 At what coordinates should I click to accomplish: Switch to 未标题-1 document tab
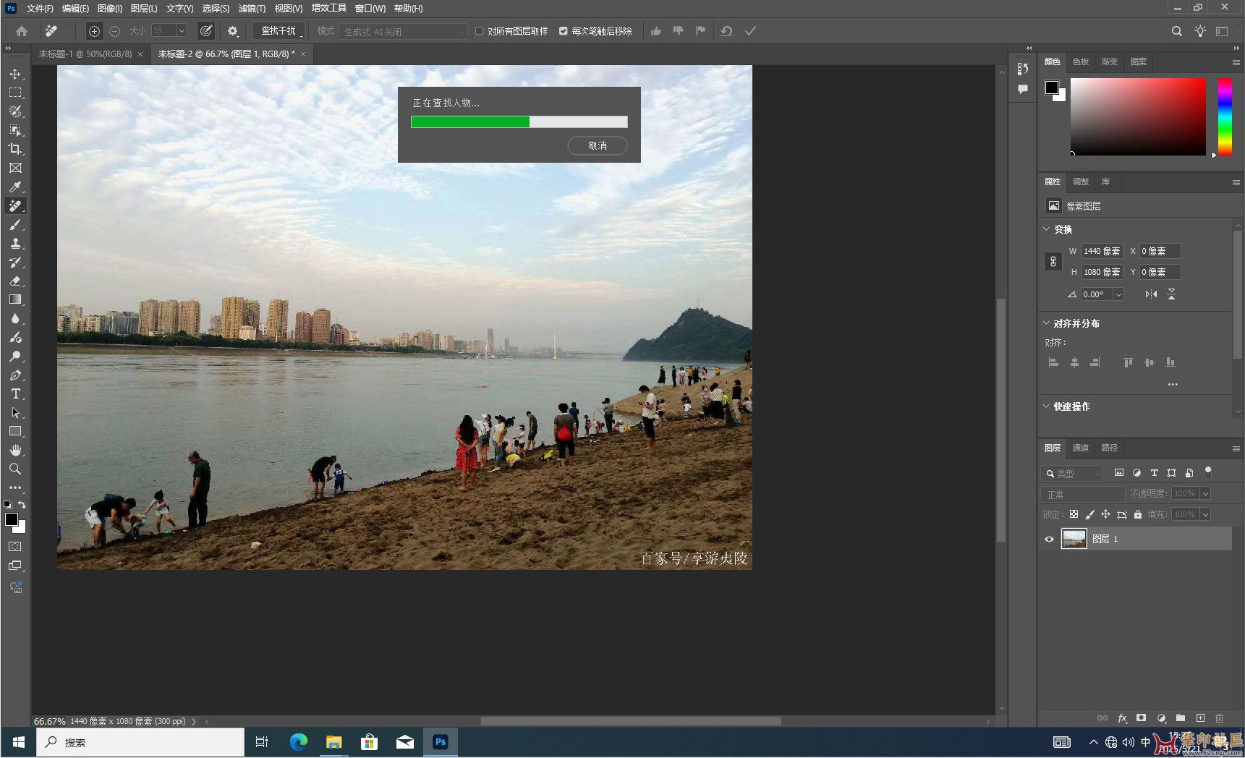click(85, 54)
